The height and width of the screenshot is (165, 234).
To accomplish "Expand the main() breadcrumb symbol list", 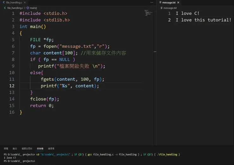I will [33, 8].
